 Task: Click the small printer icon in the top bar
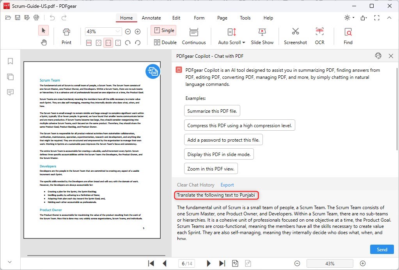[36, 18]
